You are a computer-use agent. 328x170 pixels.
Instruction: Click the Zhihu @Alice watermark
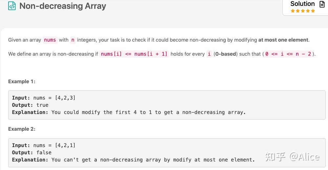pyautogui.click(x=292, y=157)
